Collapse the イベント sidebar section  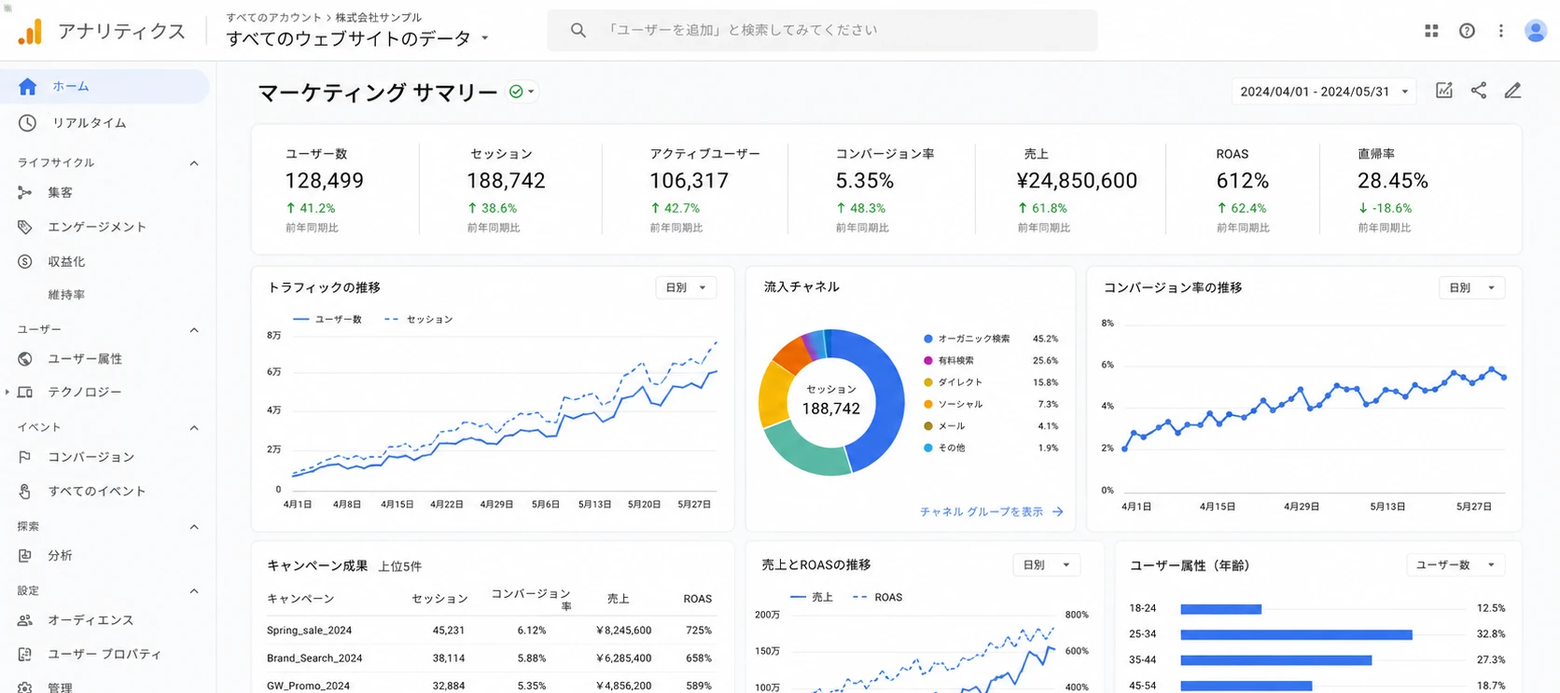point(194,428)
